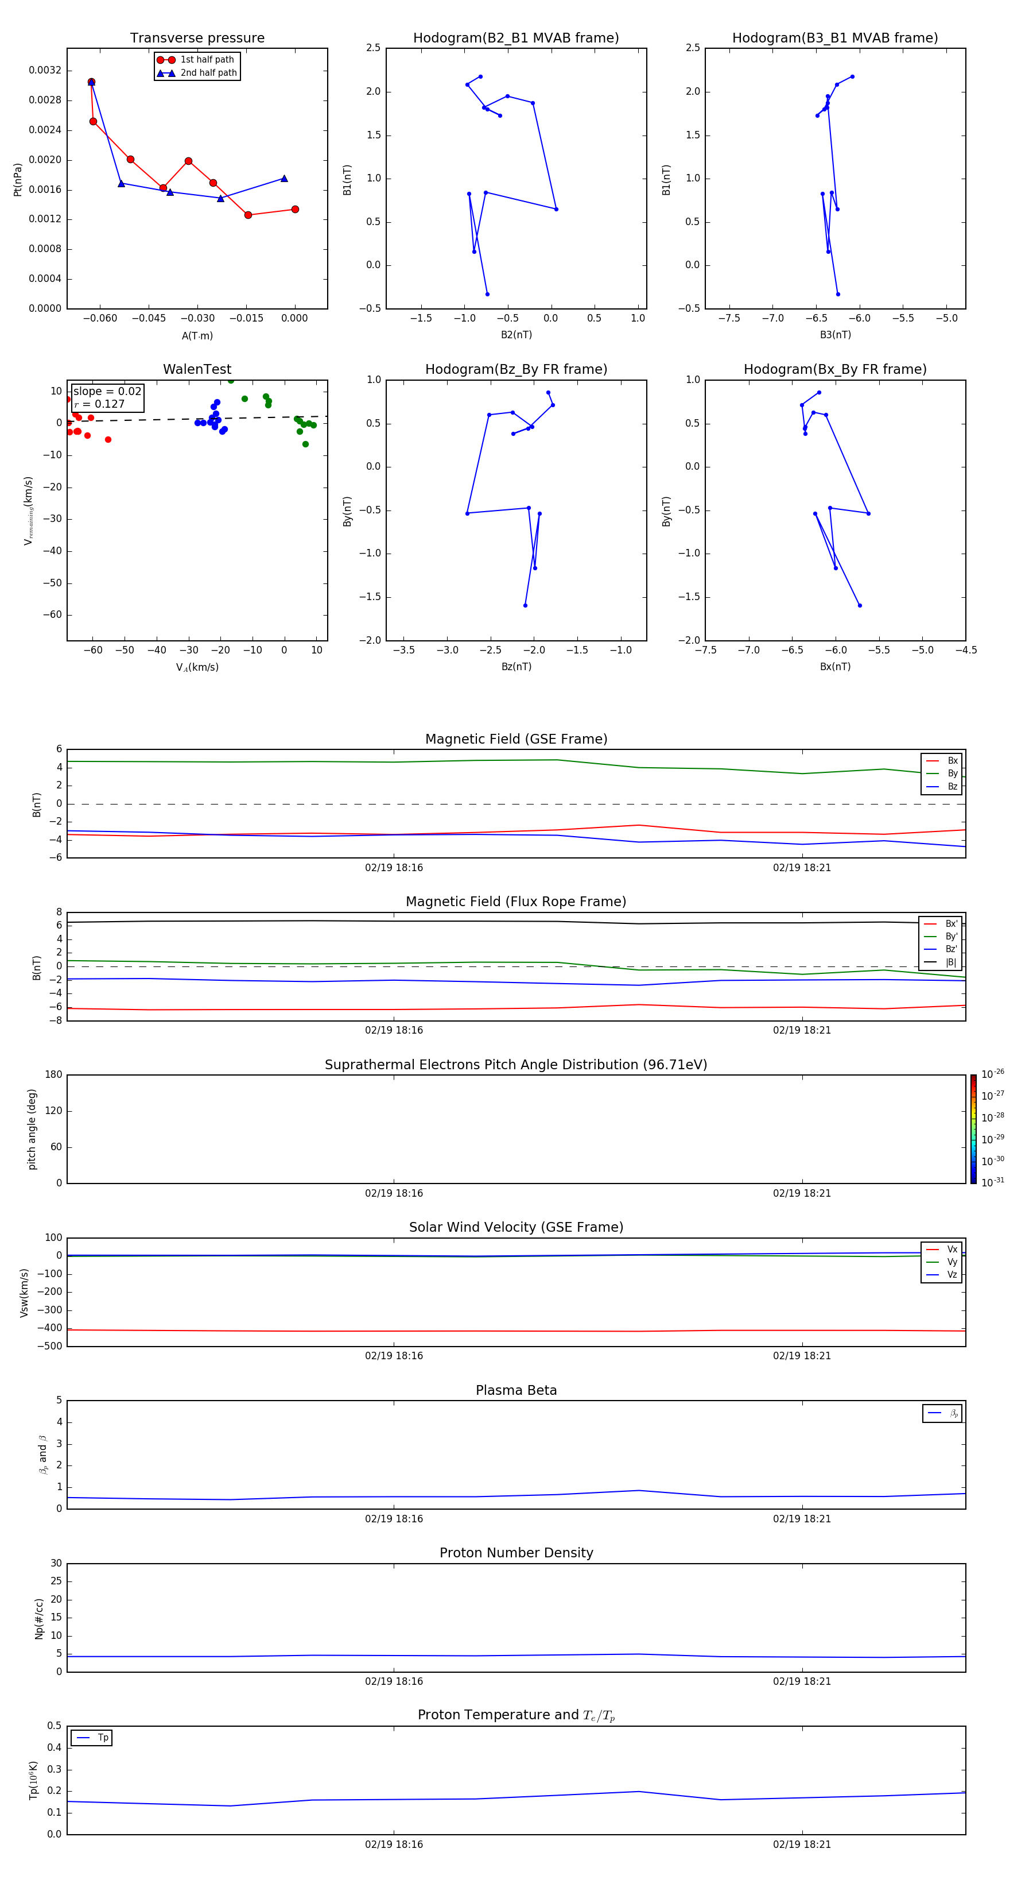Click the 'Bx(nT)' x-axis label
Viewport: 1033px width, 1895px height.
coord(835,667)
